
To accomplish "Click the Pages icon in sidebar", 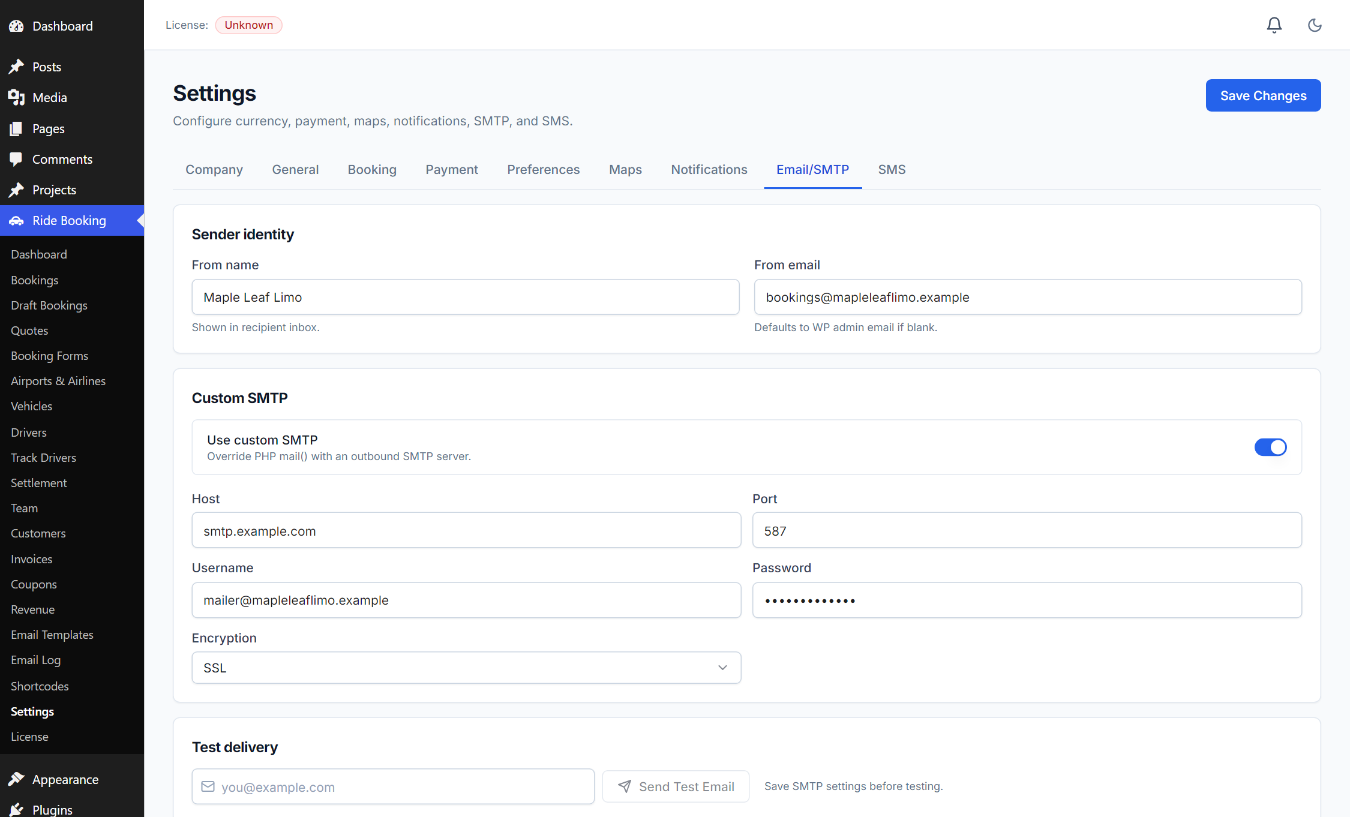I will (x=16, y=128).
